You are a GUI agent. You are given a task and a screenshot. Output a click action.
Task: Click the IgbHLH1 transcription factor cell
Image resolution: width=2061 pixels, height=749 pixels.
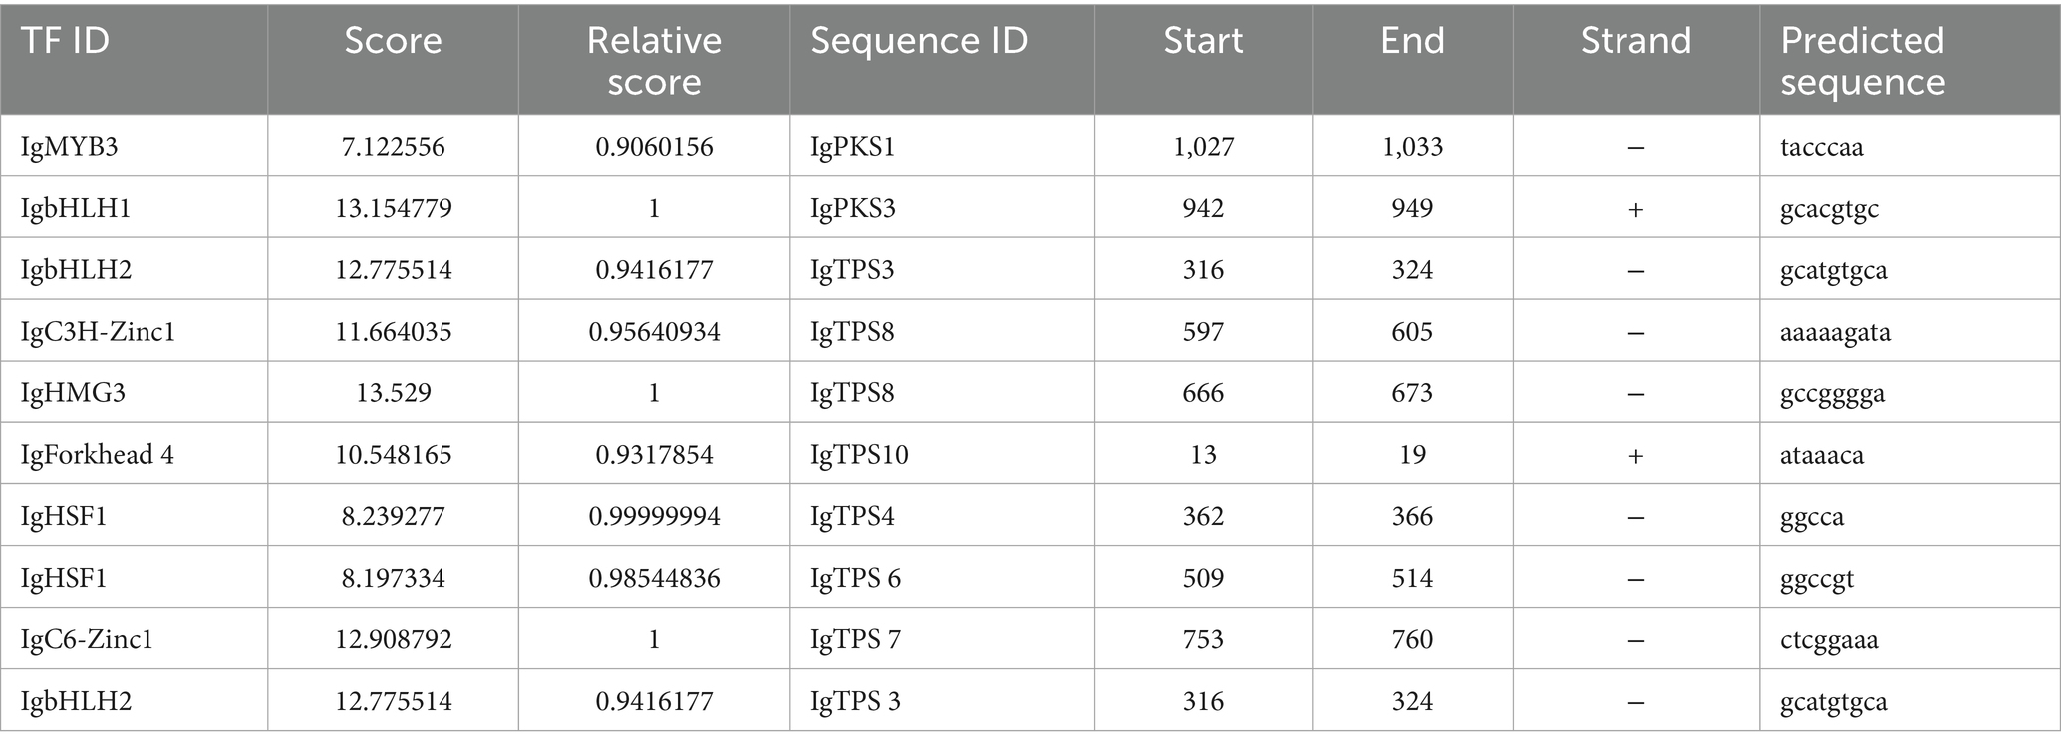tap(76, 209)
